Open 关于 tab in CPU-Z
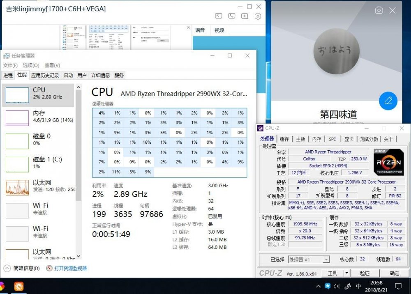The height and width of the screenshot is (294, 411). click(x=388, y=139)
